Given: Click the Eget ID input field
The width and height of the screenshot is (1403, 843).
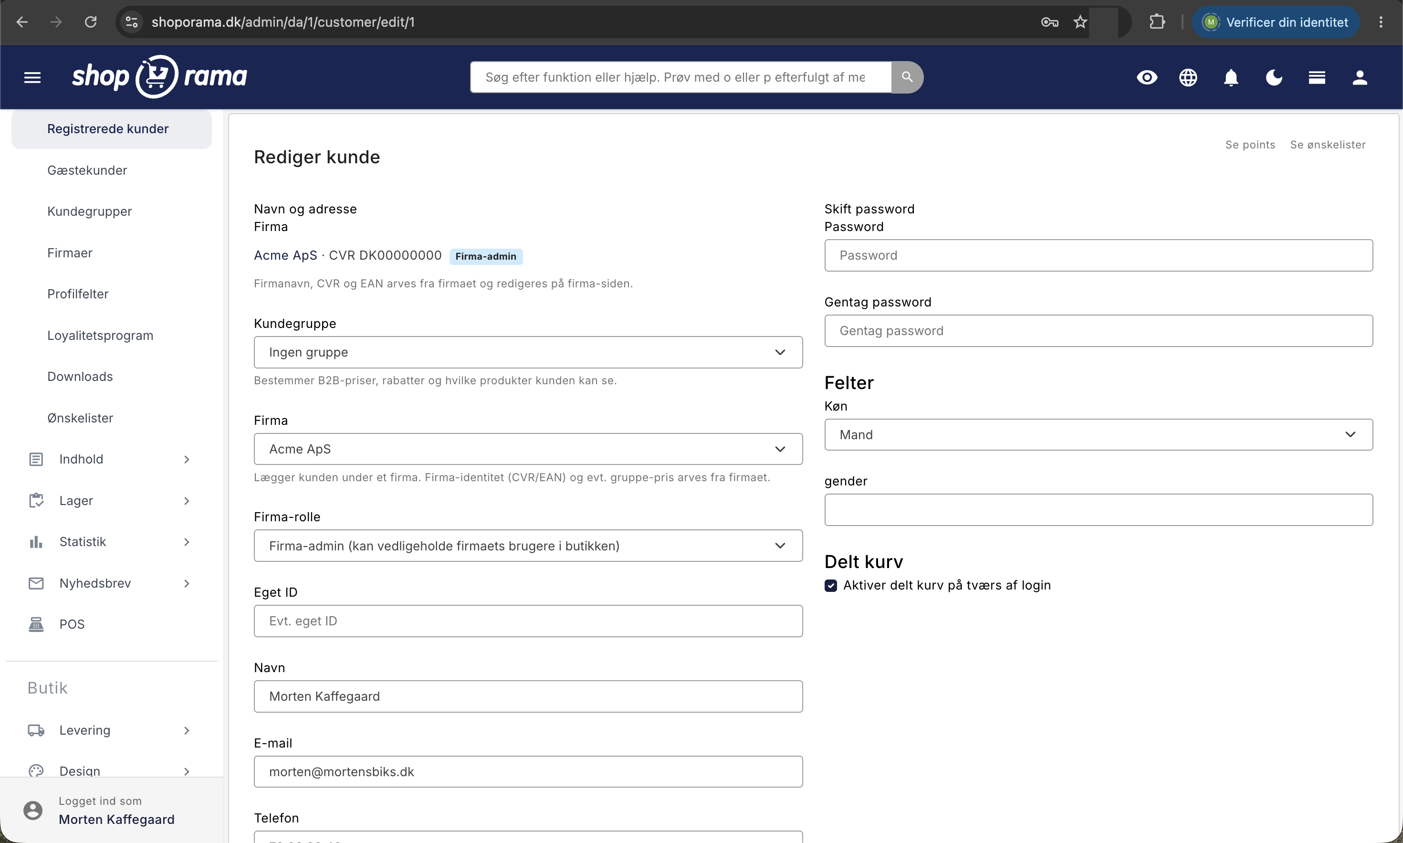Looking at the screenshot, I should pos(528,621).
